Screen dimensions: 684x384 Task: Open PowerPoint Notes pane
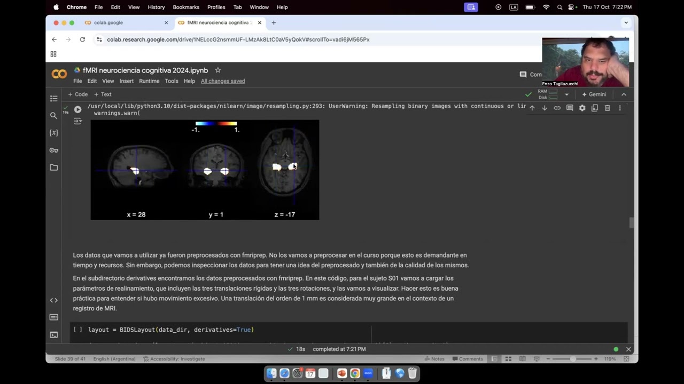coord(434,359)
